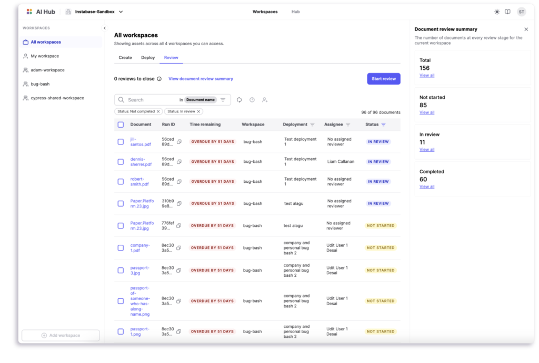Click the Document column header
Image resolution: width=539 pixels, height=363 pixels.
(141, 125)
